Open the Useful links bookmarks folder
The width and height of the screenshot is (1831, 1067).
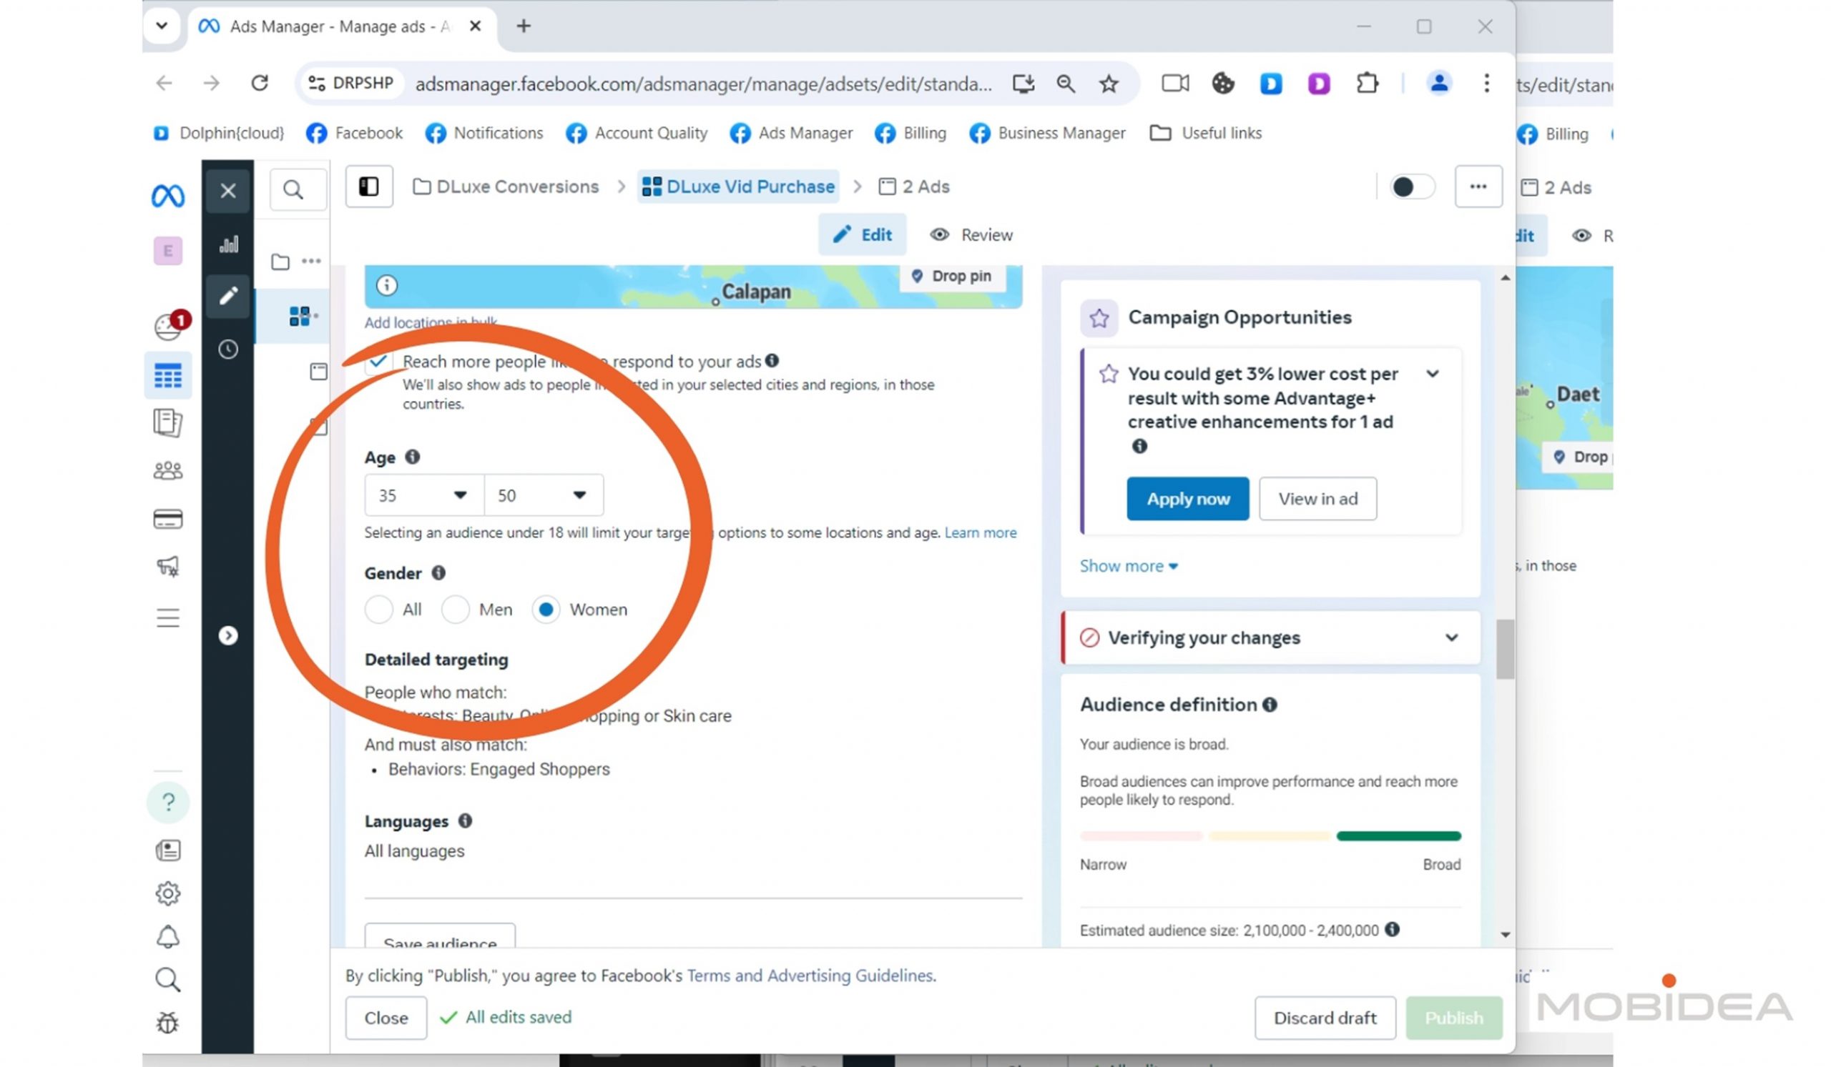1206,133
